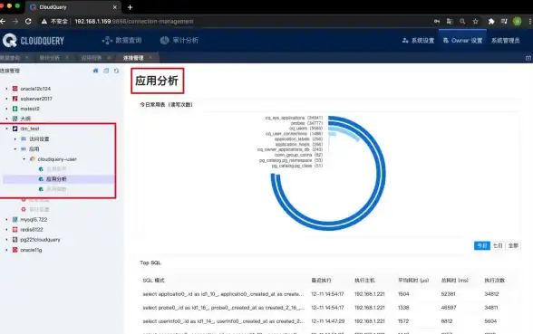Click the home icon in the connection panel
Image resolution: width=533 pixels, height=334 pixels.
pyautogui.click(x=95, y=71)
